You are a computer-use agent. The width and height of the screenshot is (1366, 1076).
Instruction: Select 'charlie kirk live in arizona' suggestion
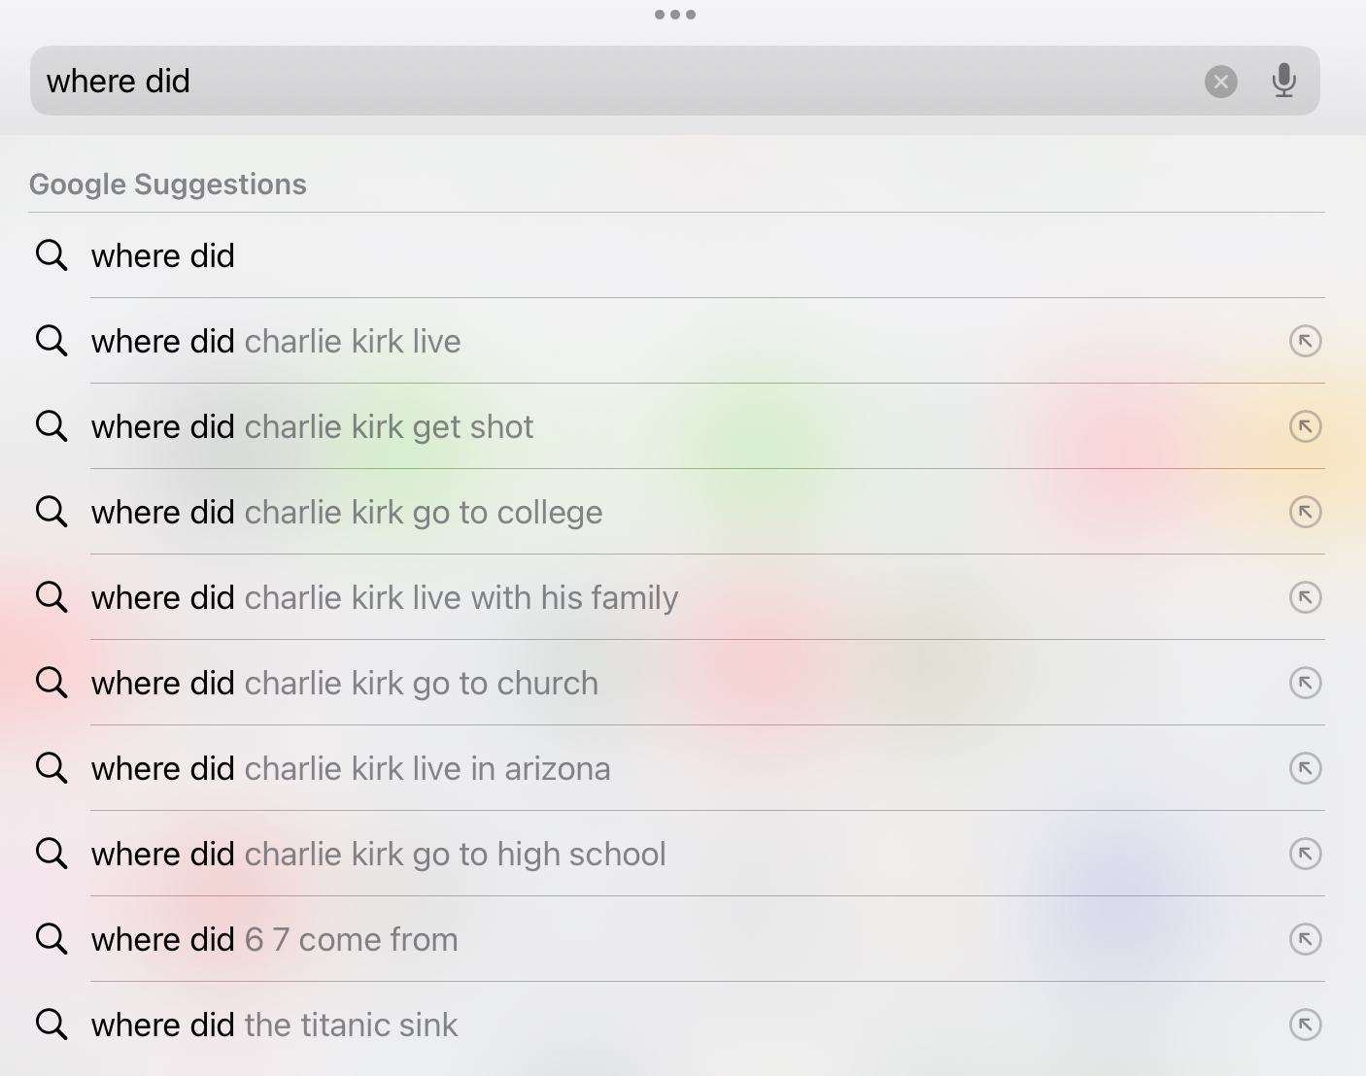coord(676,768)
